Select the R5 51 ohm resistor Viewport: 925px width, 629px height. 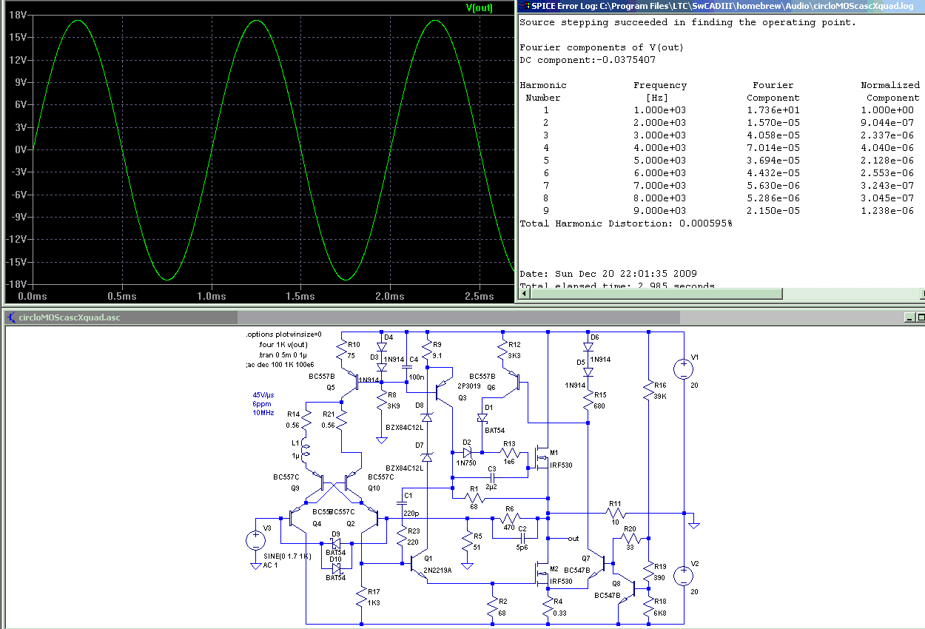click(x=467, y=542)
